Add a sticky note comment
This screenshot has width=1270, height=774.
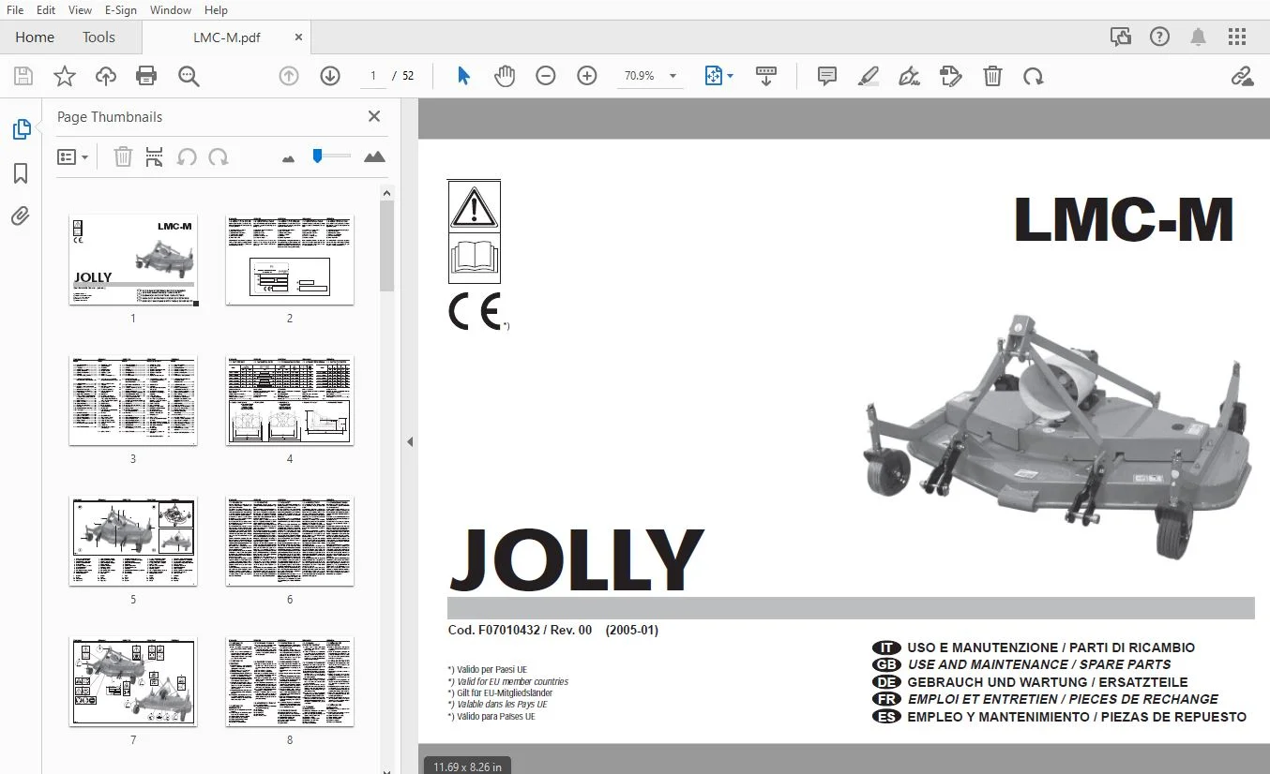[x=827, y=76]
